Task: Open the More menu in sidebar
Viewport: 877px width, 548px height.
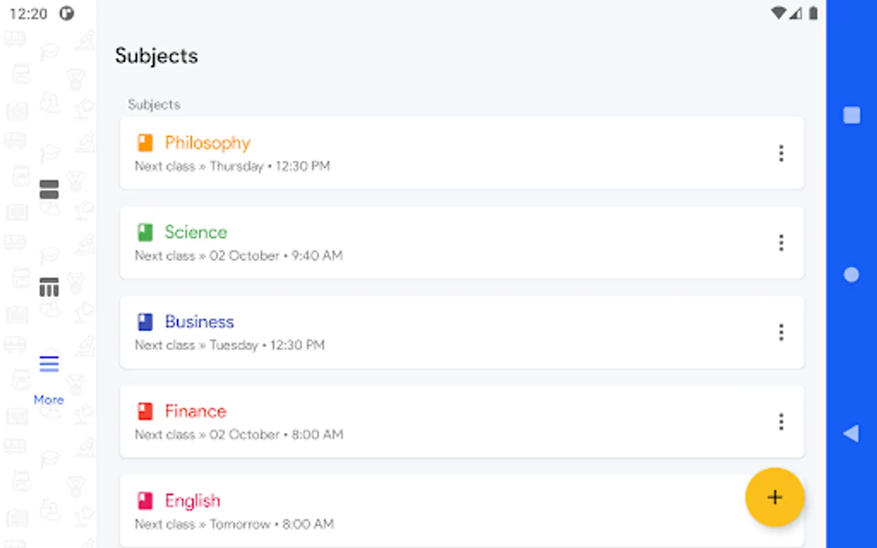Action: click(x=49, y=374)
